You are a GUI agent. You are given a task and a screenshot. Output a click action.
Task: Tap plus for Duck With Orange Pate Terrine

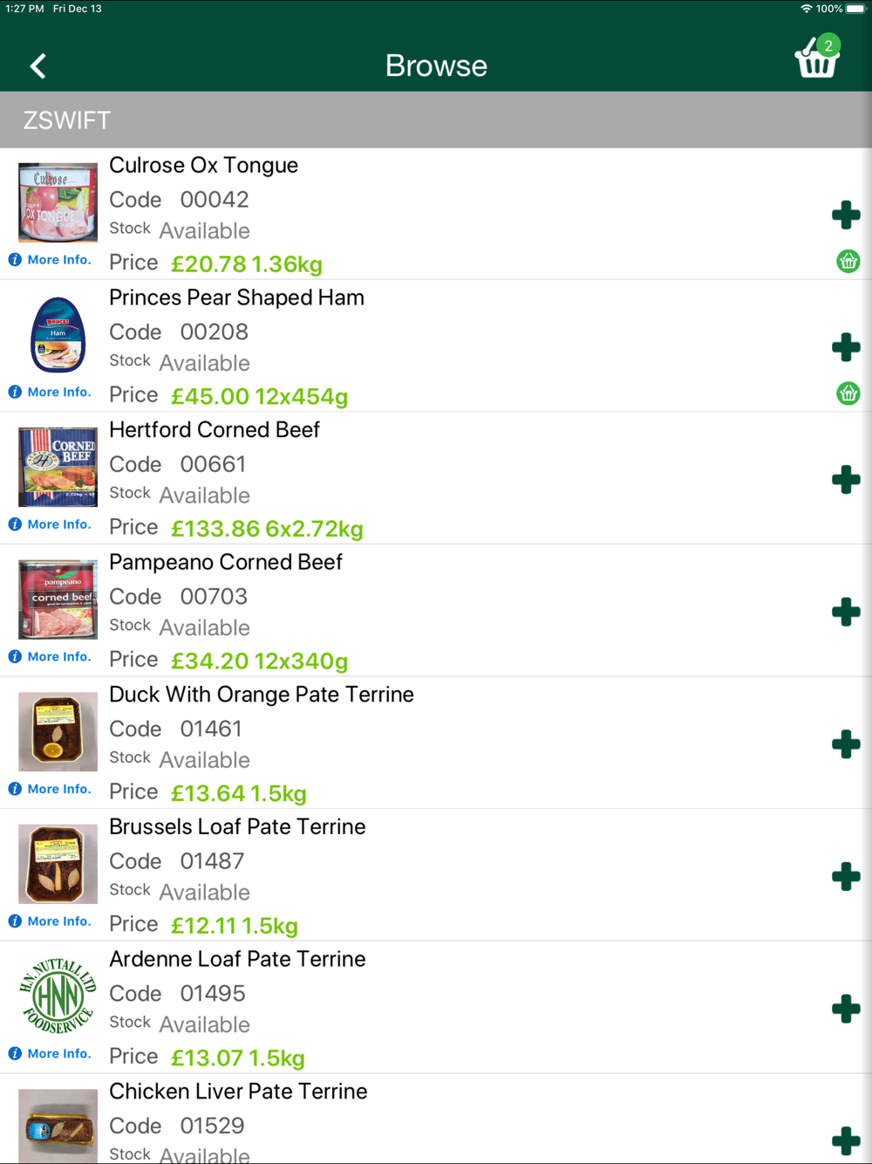coord(846,744)
